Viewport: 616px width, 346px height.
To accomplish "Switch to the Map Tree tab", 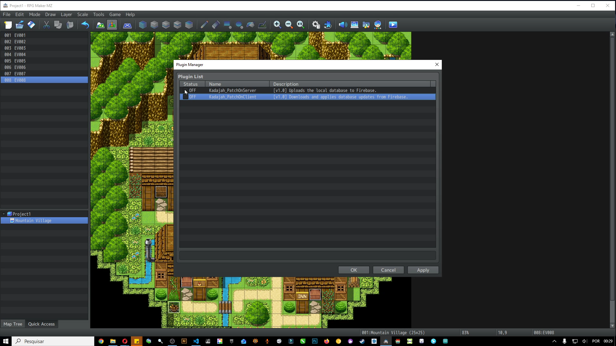I will click(x=13, y=324).
